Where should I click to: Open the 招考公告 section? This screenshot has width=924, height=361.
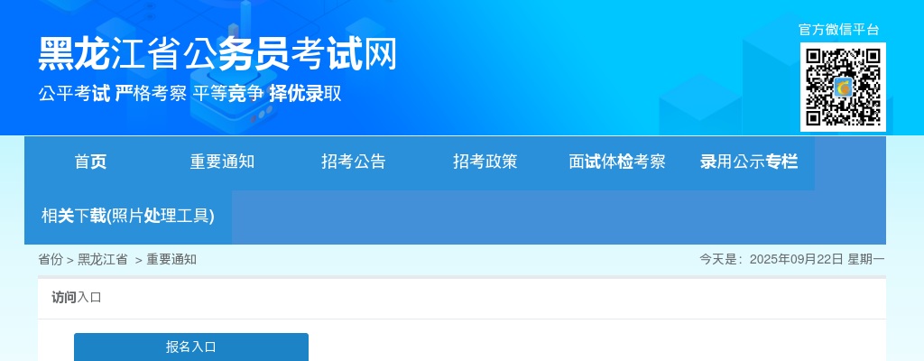click(354, 162)
